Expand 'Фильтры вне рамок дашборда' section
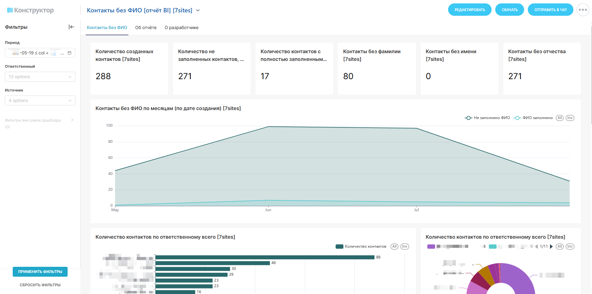 tap(72, 120)
